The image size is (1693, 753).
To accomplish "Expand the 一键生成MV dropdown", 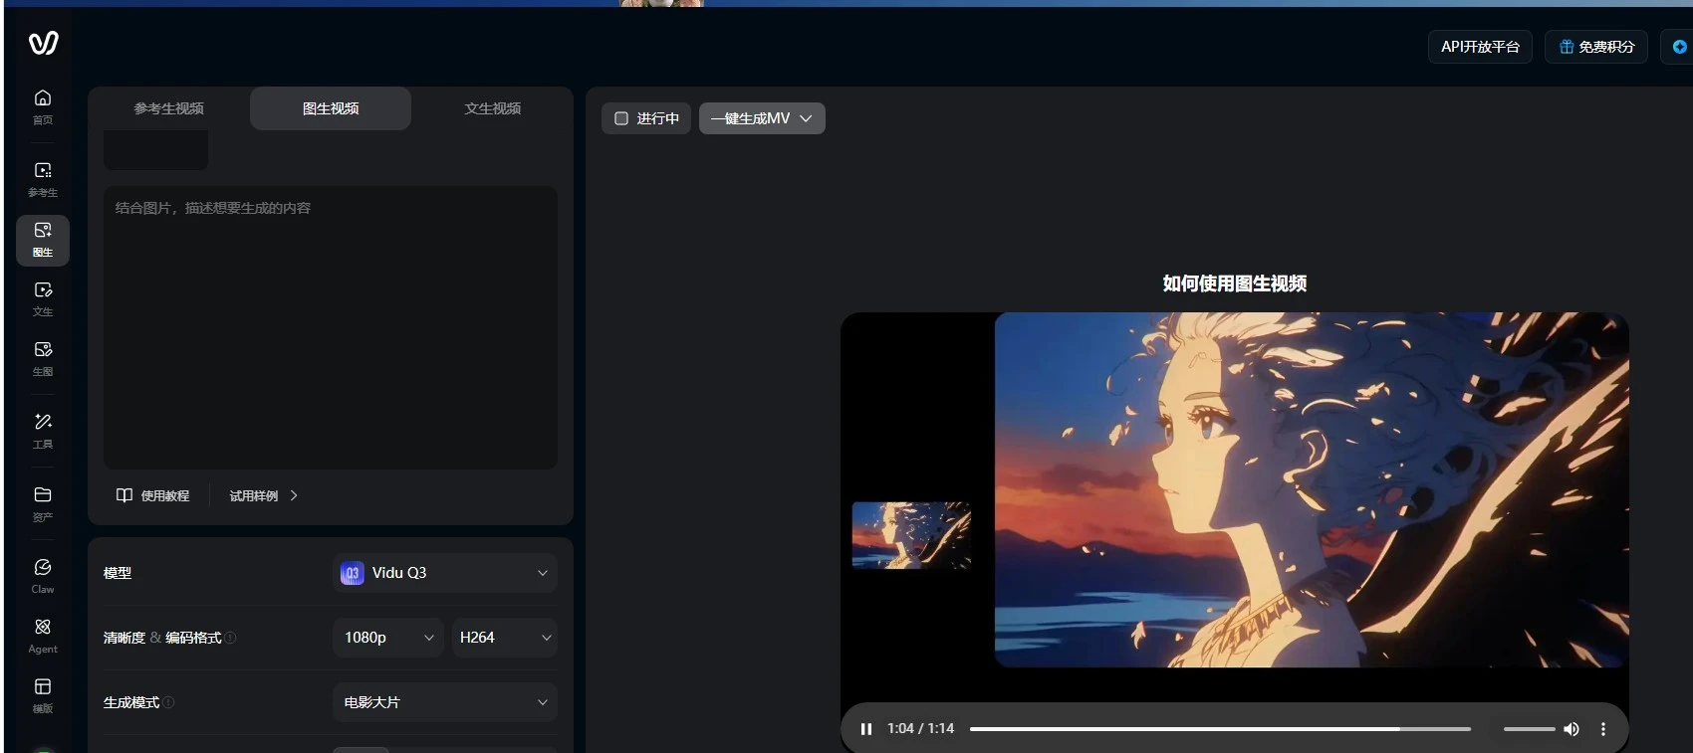I will click(x=762, y=118).
